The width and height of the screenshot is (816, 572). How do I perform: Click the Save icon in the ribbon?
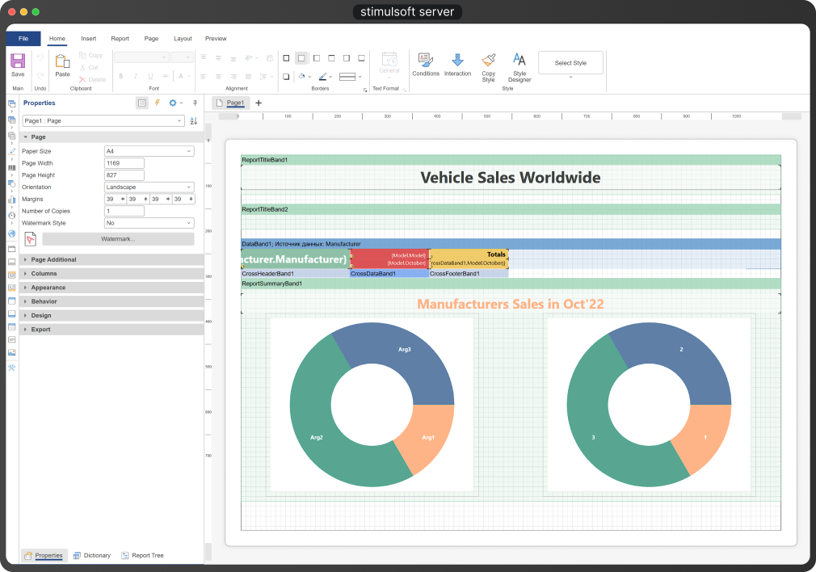tap(18, 61)
